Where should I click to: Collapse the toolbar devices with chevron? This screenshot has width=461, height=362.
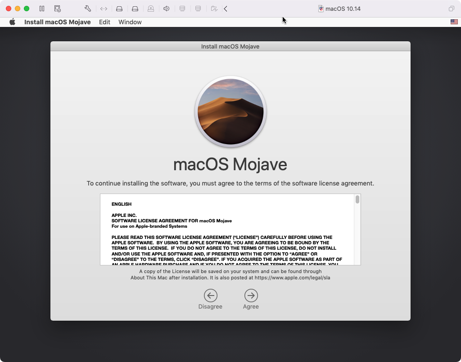[226, 9]
